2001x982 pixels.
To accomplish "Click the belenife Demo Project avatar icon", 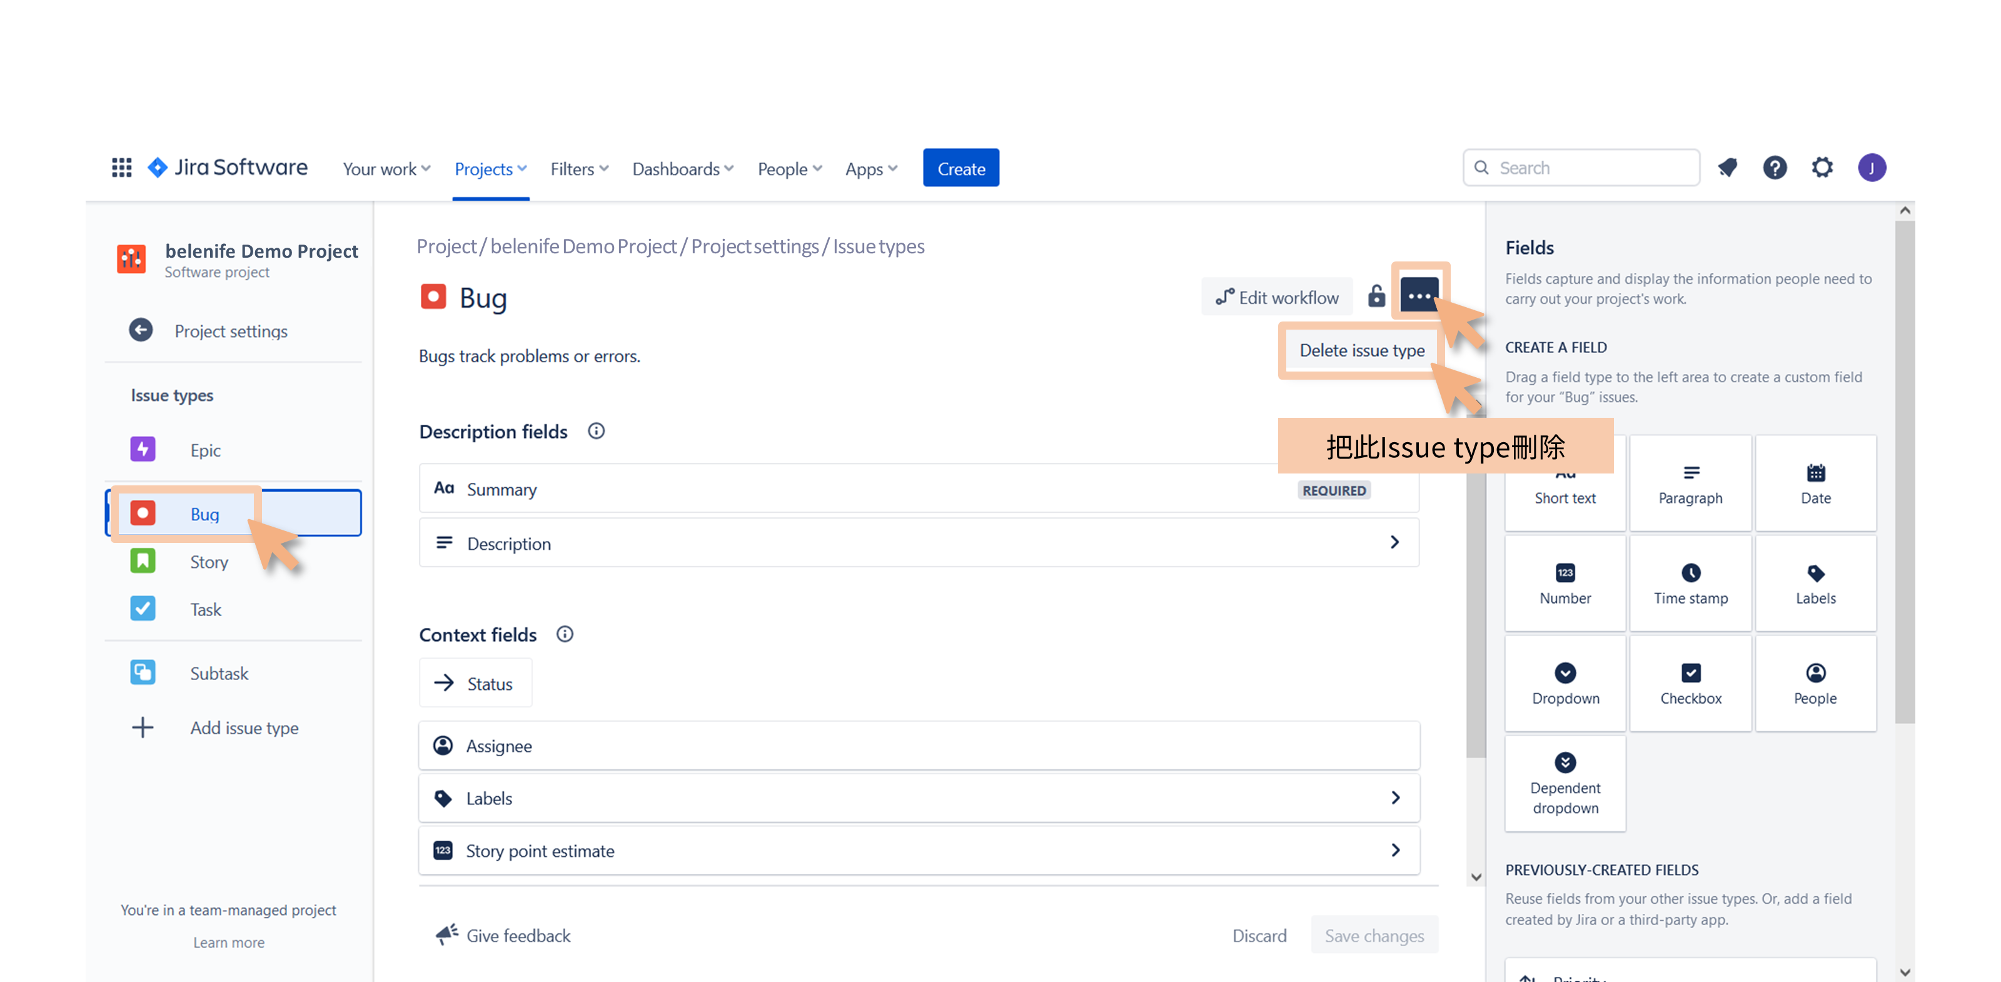I will tap(131, 260).
